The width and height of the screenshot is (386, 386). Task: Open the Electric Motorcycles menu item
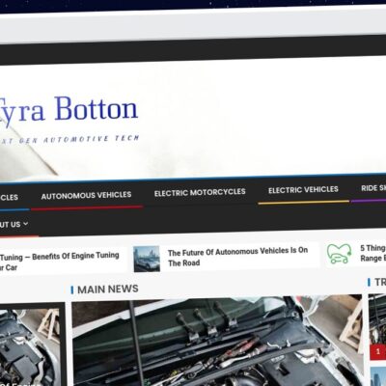(200, 192)
